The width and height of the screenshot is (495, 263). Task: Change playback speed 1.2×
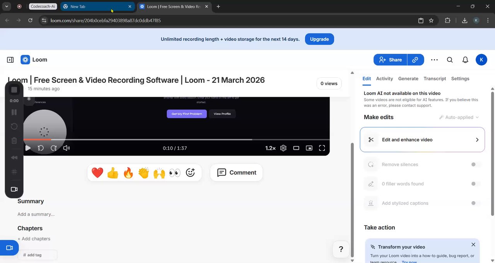point(270,148)
